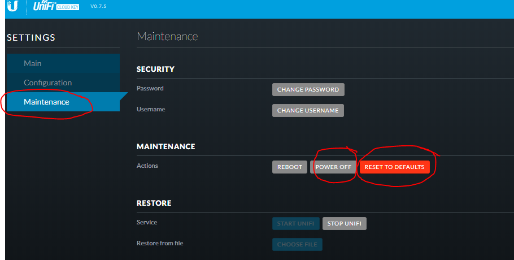Click the Maintenance page title

(167, 37)
